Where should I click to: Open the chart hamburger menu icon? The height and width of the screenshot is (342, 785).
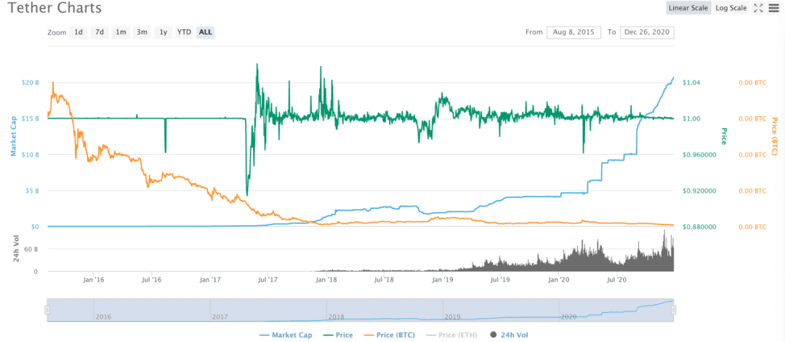773,8
